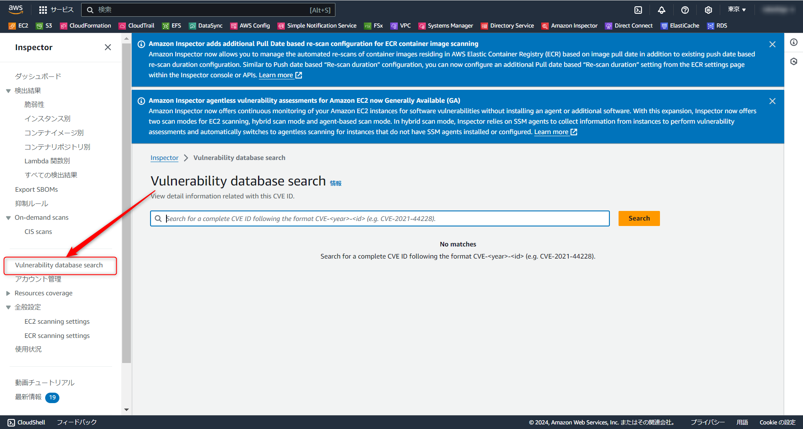Close the Inspector navigation sidebar
Screen dimensions: 803x429
pyautogui.click(x=108, y=47)
